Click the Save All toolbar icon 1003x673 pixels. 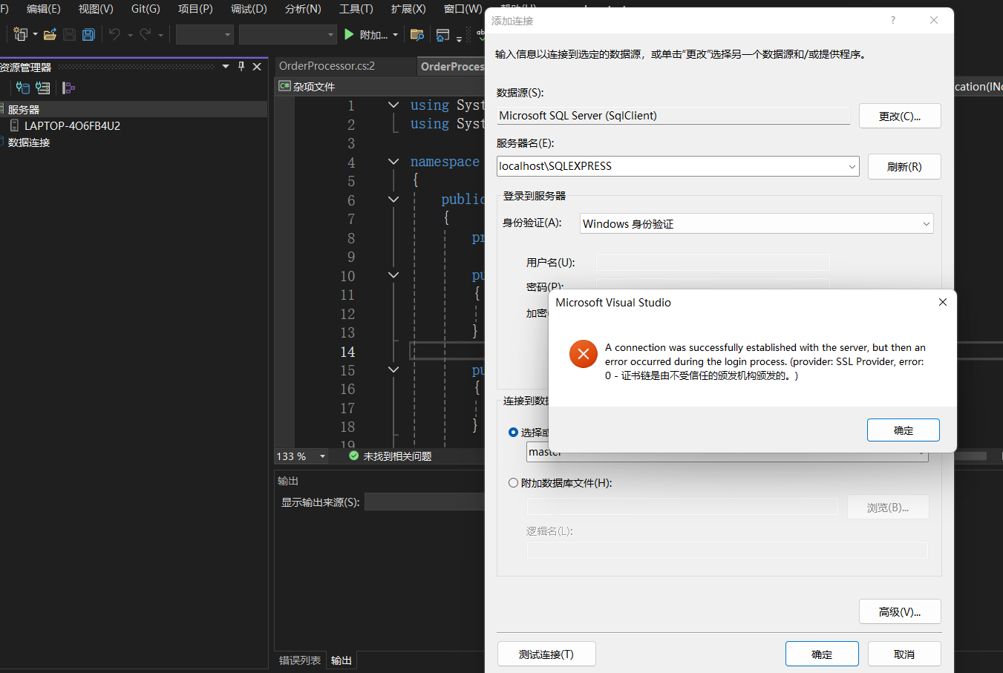pyautogui.click(x=88, y=34)
